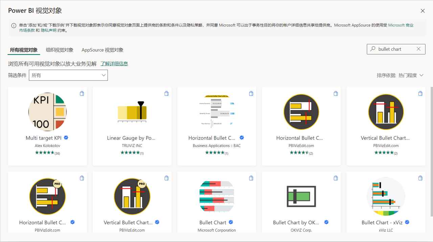Click xViz LLC publisher text
This screenshot has width=433, height=242.
[386, 230]
